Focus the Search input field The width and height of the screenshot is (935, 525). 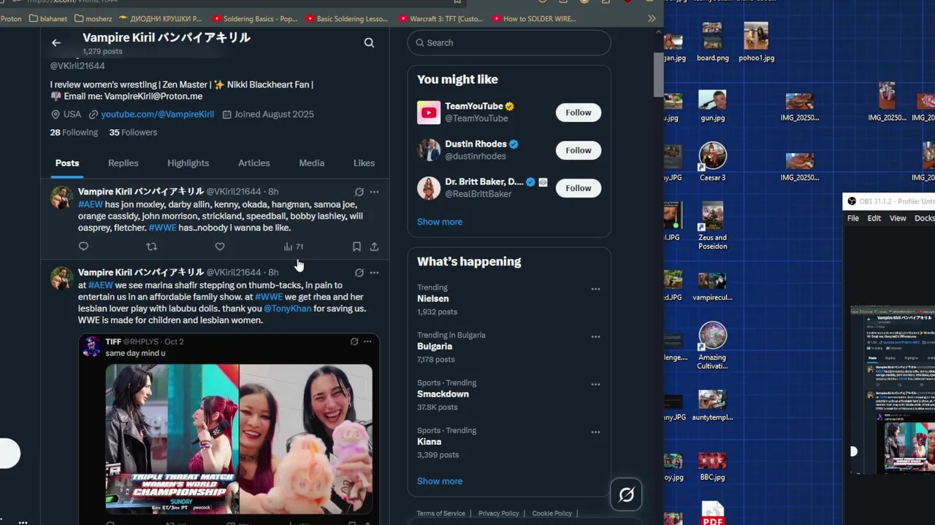pos(509,43)
